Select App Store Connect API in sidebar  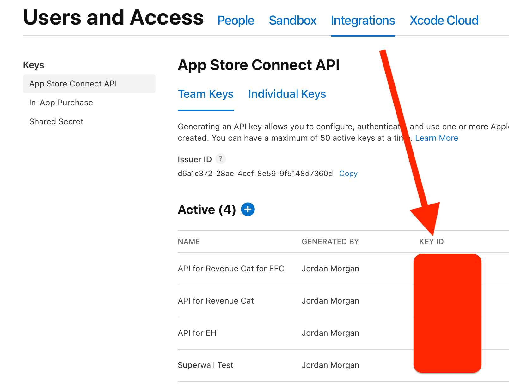click(73, 84)
